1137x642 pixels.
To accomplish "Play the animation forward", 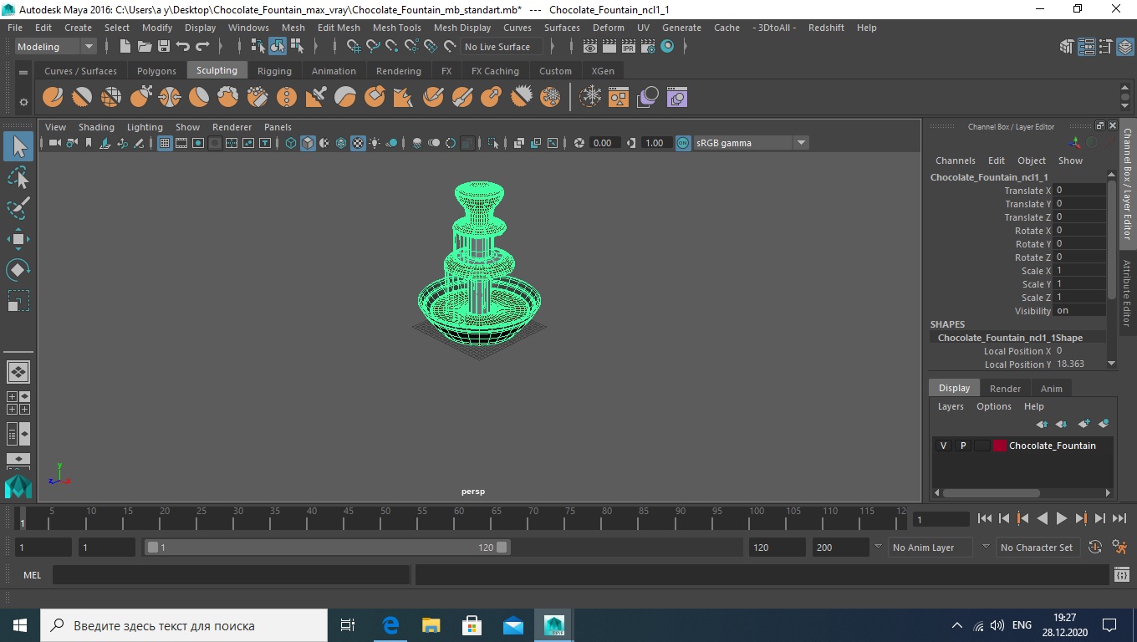I will point(1061,518).
